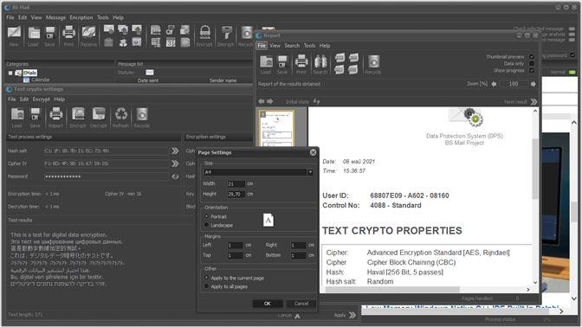The image size is (582, 327).
Task: Open the Search menu in Report window
Action: 292,46
